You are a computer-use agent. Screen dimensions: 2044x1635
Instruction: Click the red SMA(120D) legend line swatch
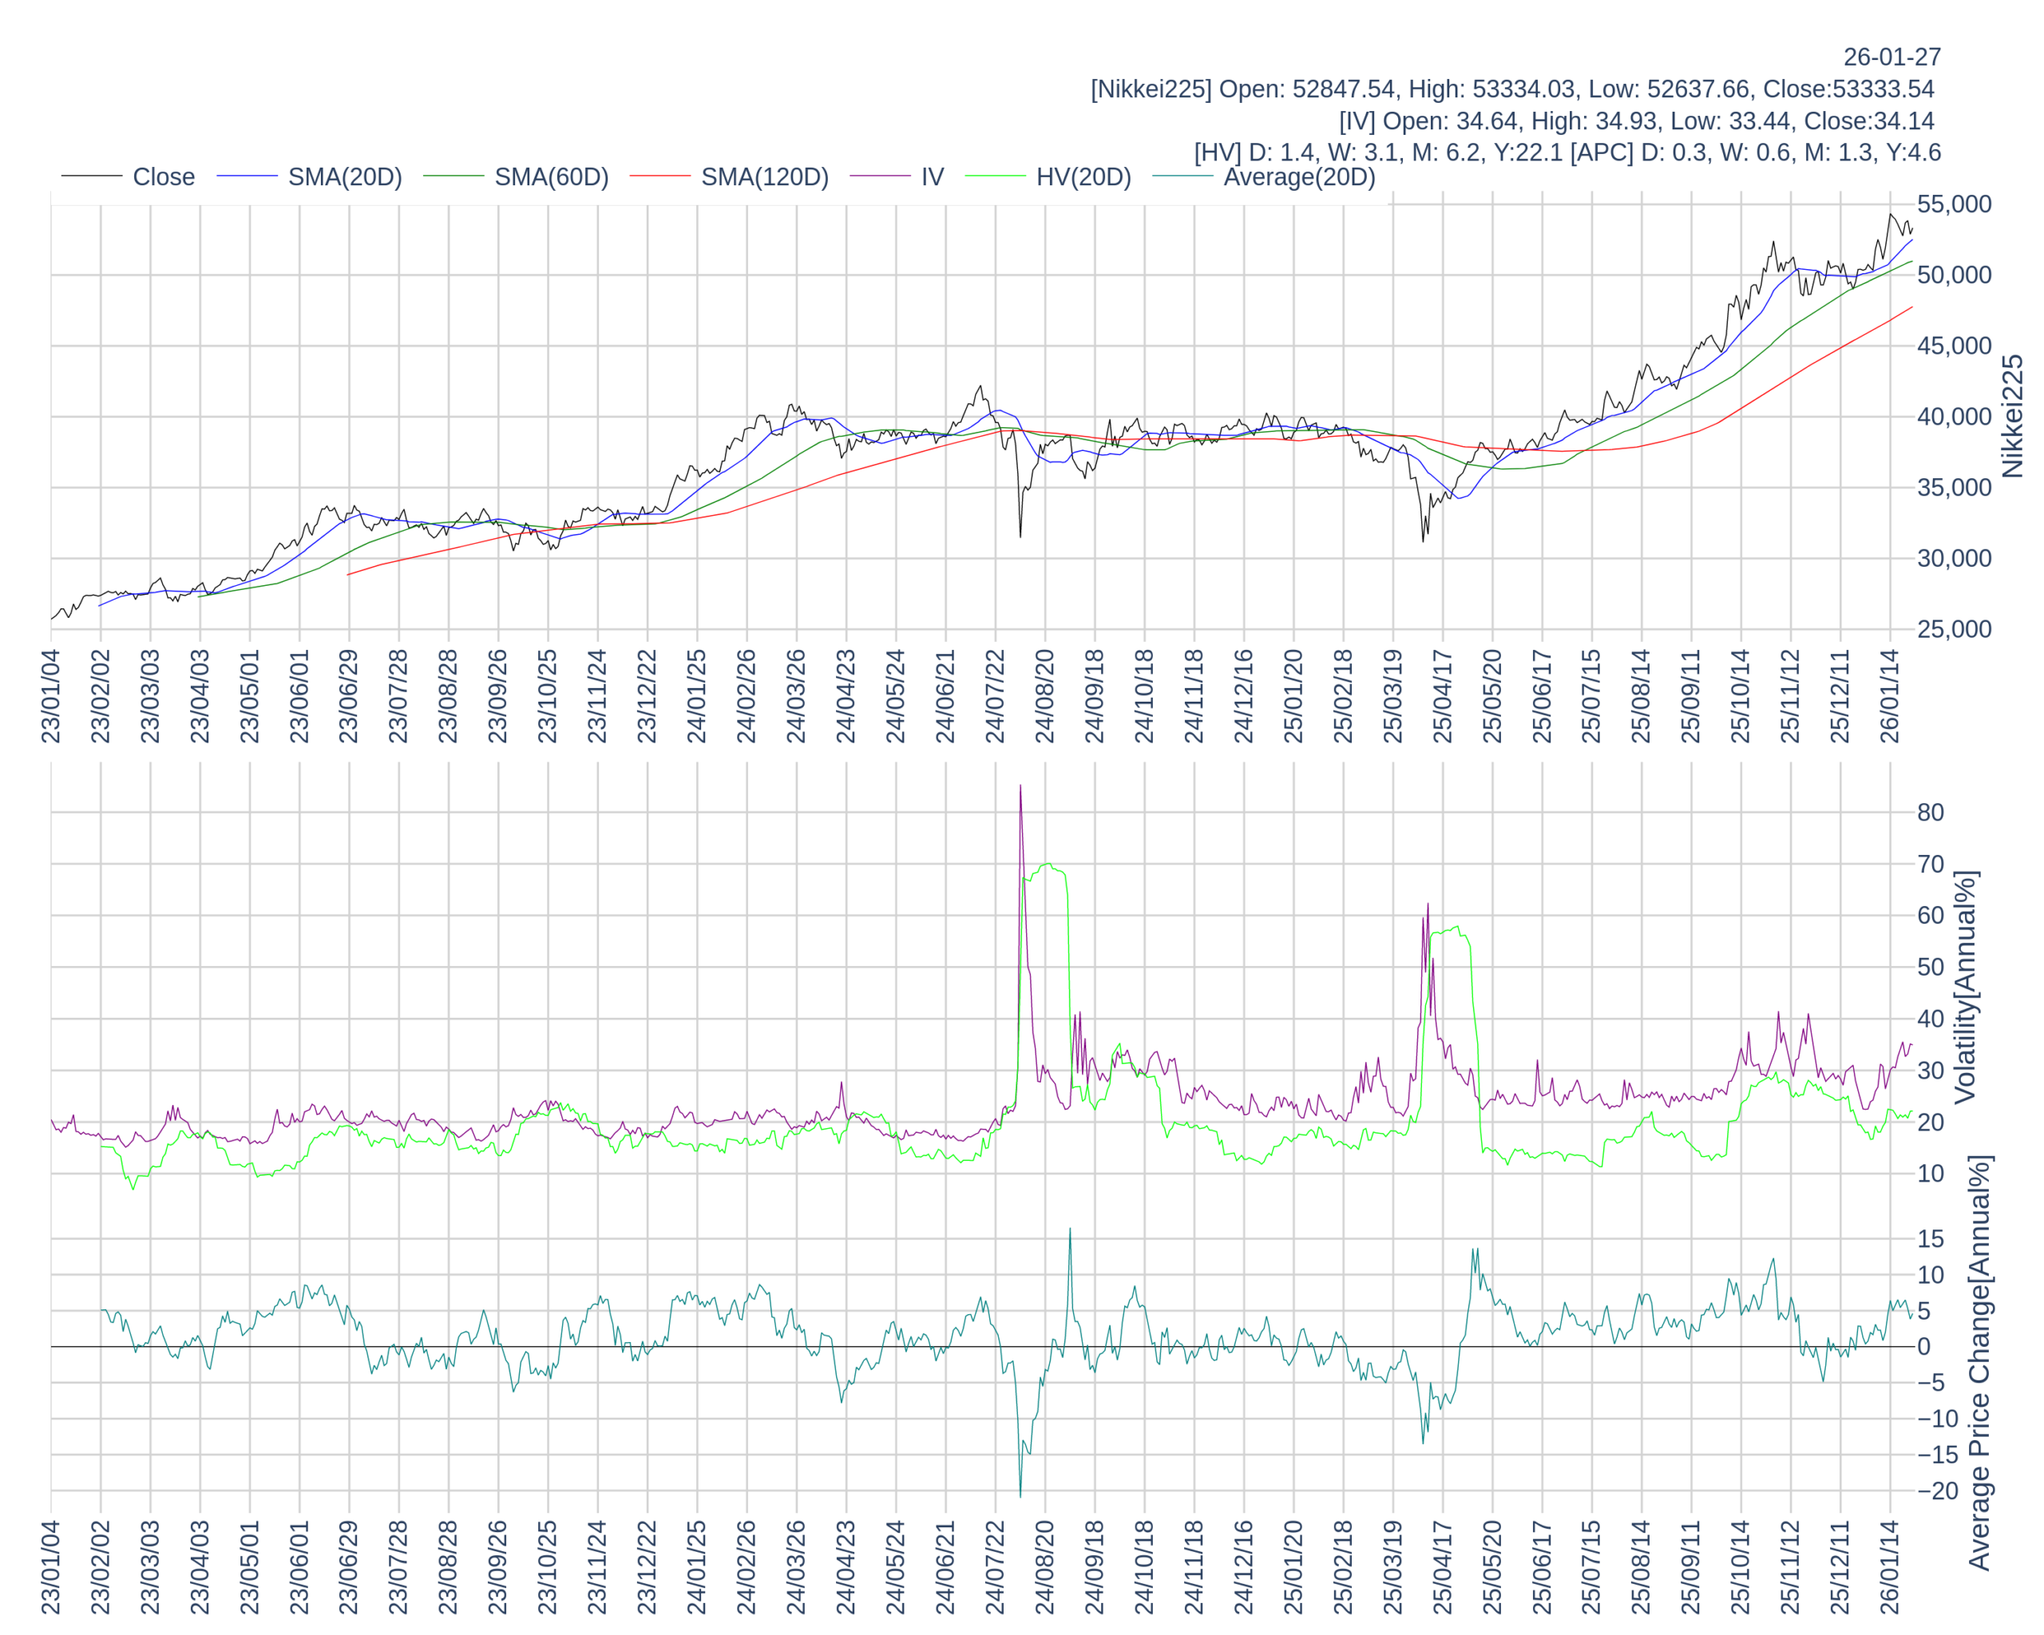660,176
